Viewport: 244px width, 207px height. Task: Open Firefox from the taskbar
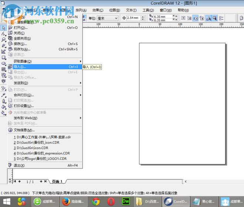[66, 201]
